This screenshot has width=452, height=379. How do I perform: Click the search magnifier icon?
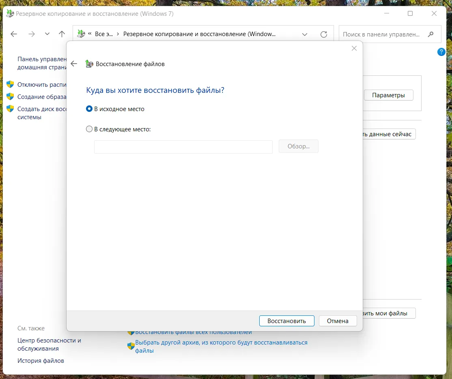click(x=431, y=34)
